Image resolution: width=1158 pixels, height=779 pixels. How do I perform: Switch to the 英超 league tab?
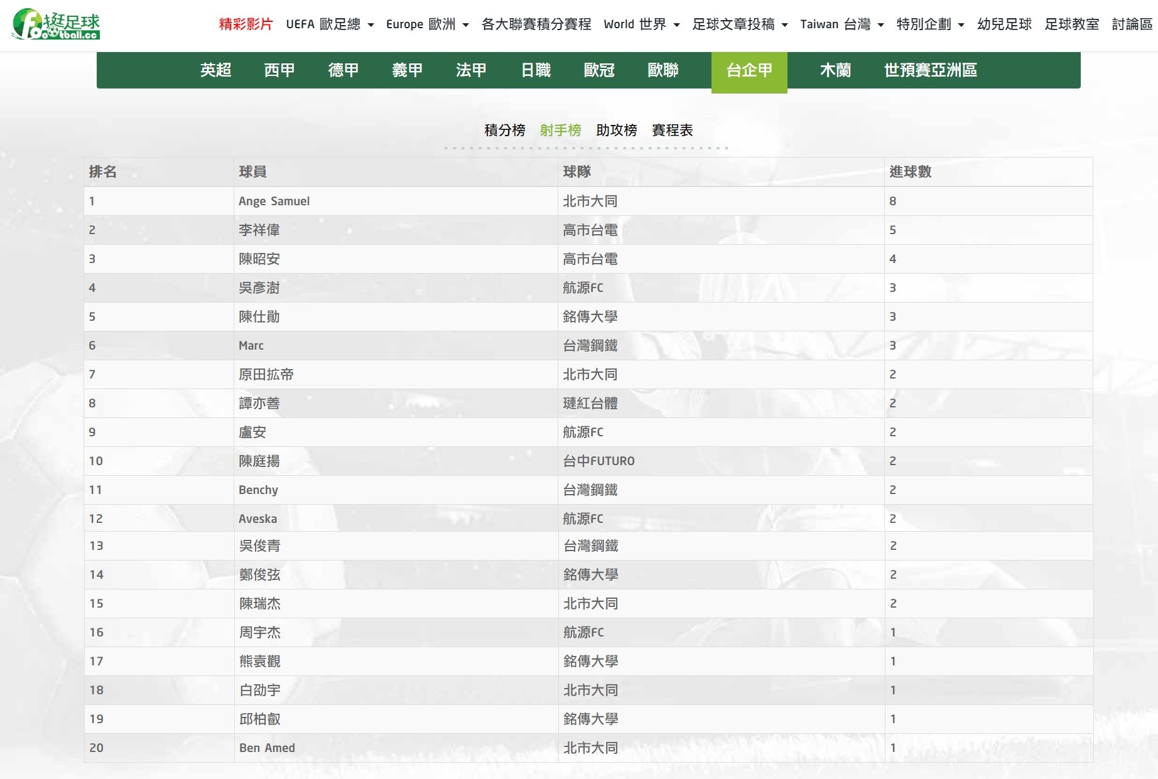pos(216,70)
